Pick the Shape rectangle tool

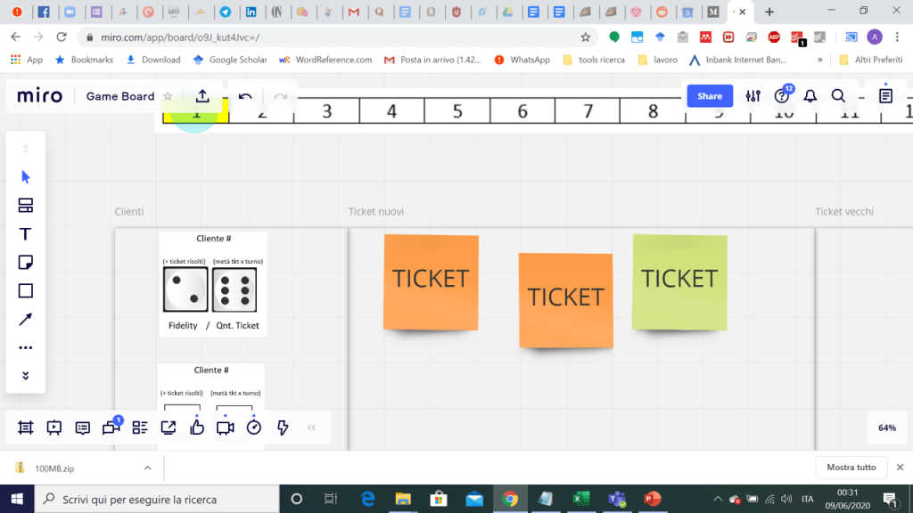point(26,291)
